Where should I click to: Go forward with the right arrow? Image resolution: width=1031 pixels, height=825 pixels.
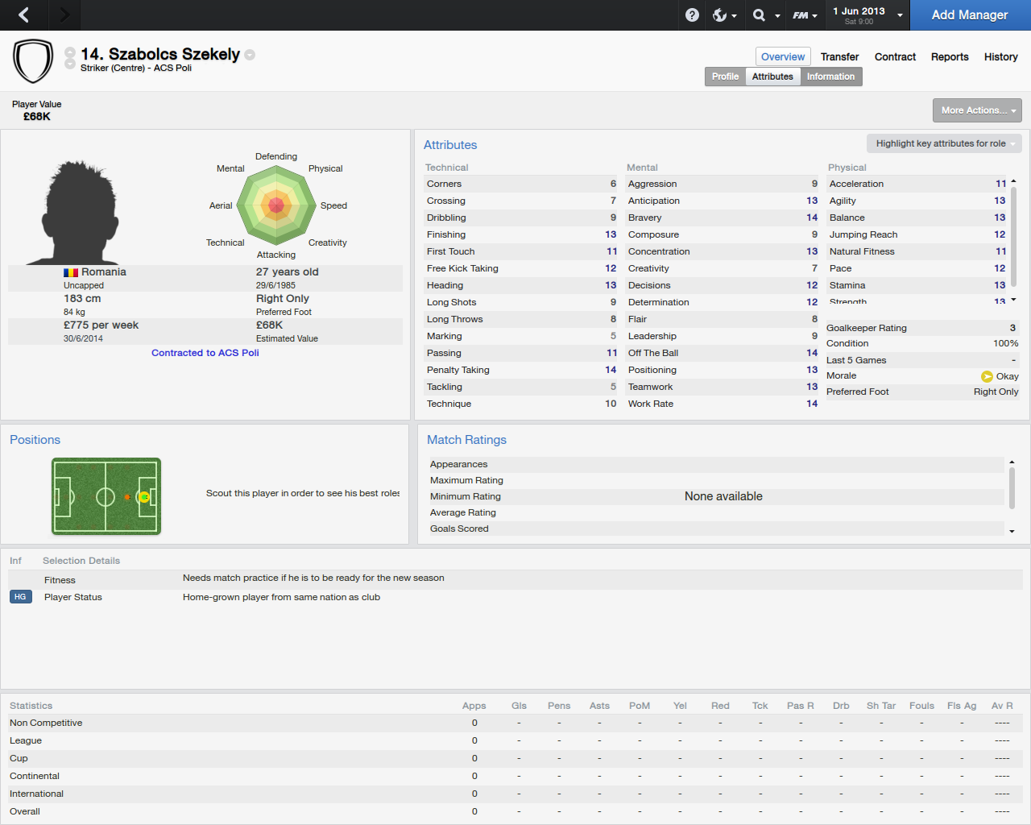pos(64,15)
